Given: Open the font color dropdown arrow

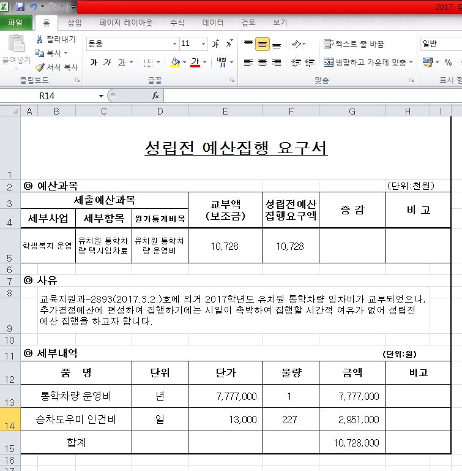Looking at the screenshot, I should (205, 62).
